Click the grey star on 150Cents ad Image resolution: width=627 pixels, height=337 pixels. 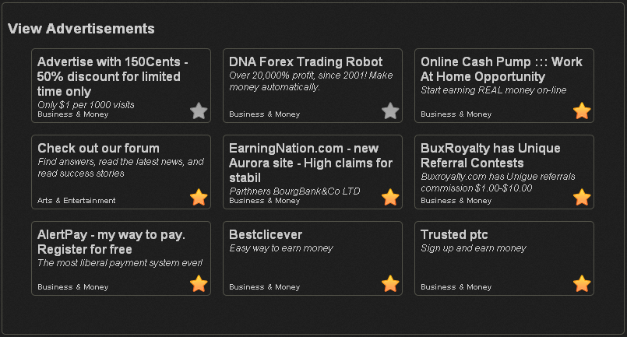coord(199,111)
